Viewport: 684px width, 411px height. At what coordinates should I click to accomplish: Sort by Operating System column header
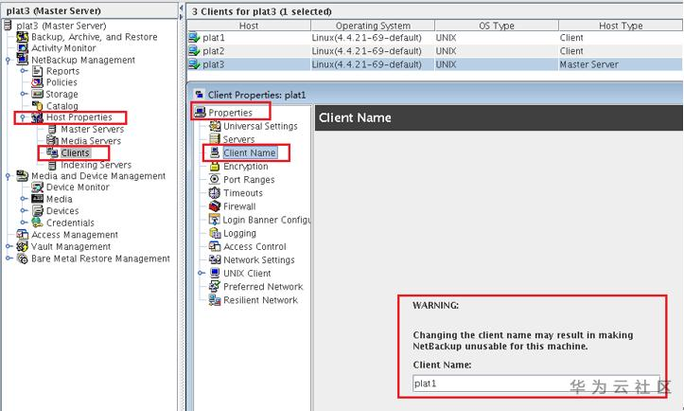tap(373, 26)
